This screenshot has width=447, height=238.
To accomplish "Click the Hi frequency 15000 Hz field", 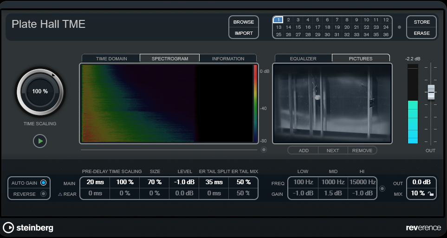I will coord(363,182).
